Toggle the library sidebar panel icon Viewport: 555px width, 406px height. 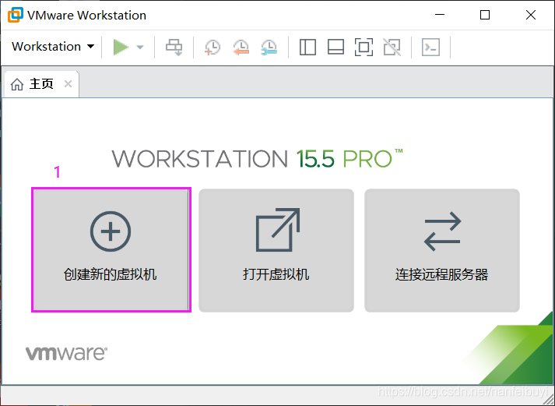tap(307, 47)
